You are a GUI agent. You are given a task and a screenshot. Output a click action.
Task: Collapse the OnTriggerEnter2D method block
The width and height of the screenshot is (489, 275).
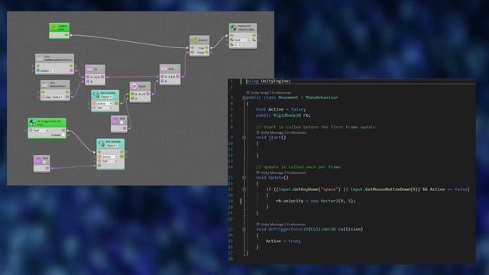(244, 229)
